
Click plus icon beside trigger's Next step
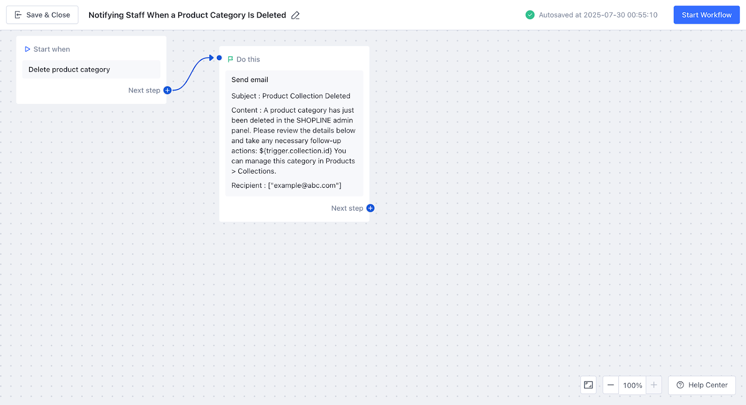pos(167,90)
